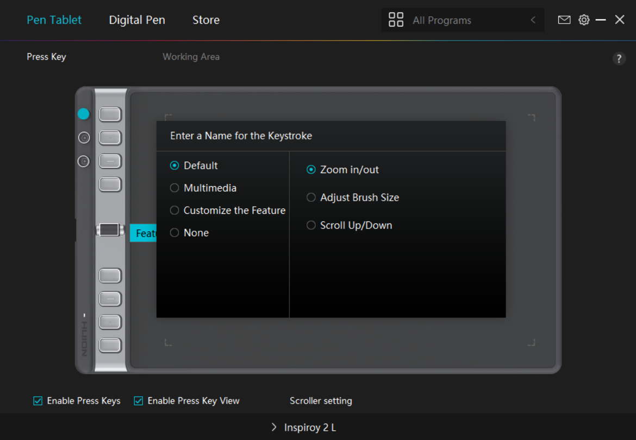The image size is (636, 440).
Task: Select the Multimedia radio option
Action: click(x=174, y=188)
